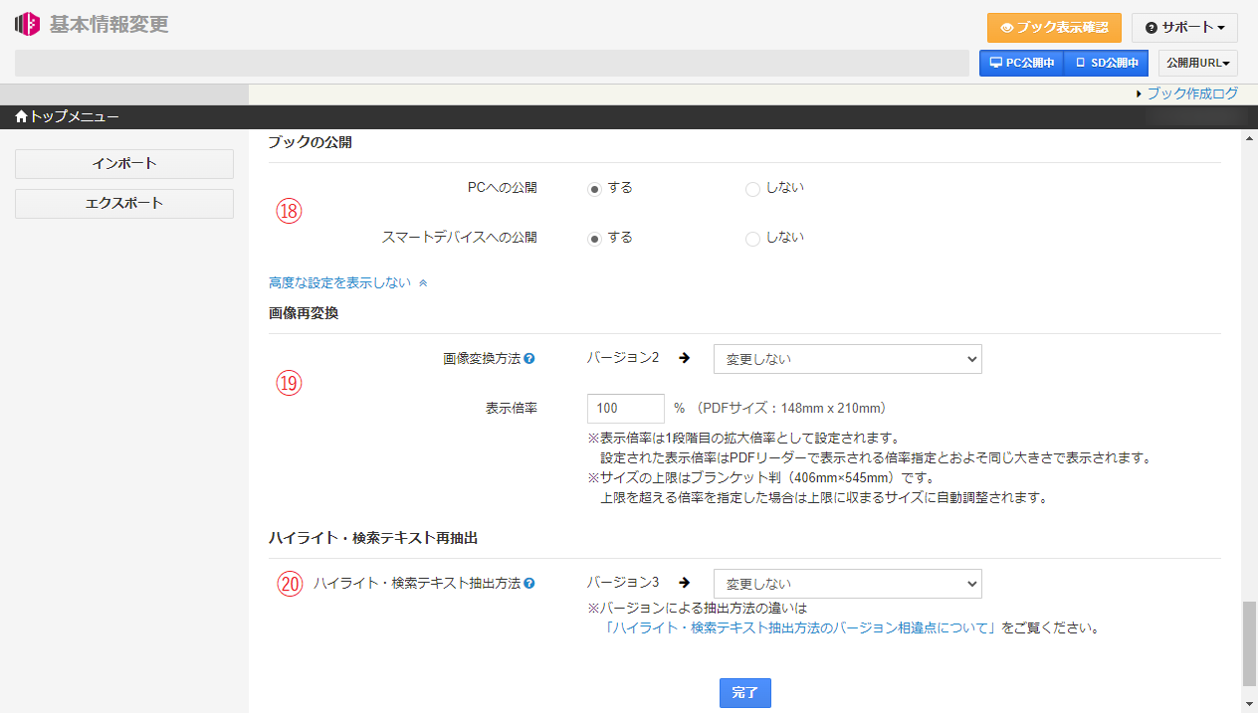Viewport: 1258px width, 713px height.
Task: Click the eye icon on ブック表示確認 button
Action: pos(1005,28)
